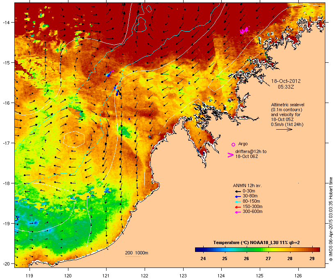Click the latitude axis label -16
336x279 pixels.
pyautogui.click(x=6, y=103)
